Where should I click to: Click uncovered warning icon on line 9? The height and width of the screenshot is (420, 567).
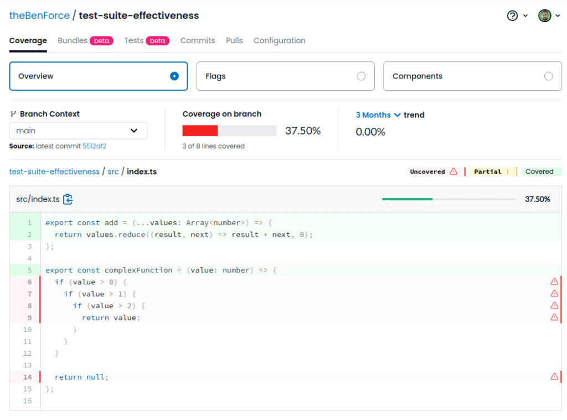(554, 317)
